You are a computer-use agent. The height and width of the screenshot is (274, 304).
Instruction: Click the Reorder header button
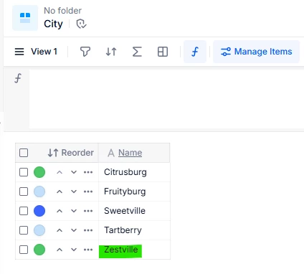coord(70,153)
